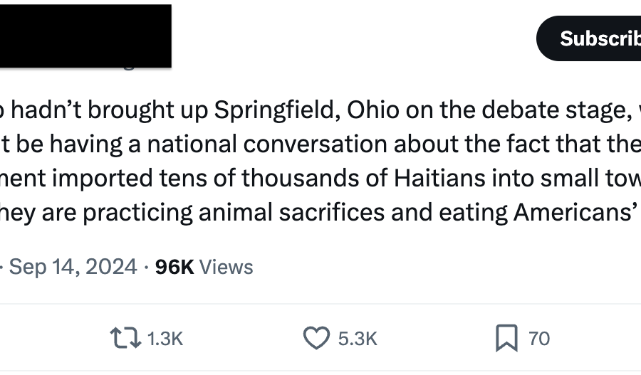The height and width of the screenshot is (375, 641).
Task: Select the 1.3K repost count
Action: coord(165,339)
